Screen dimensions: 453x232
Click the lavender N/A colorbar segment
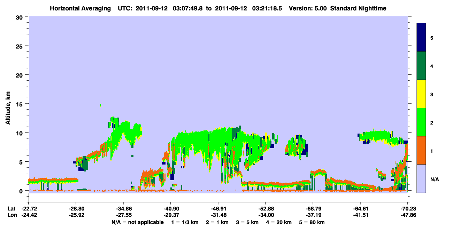(421, 178)
